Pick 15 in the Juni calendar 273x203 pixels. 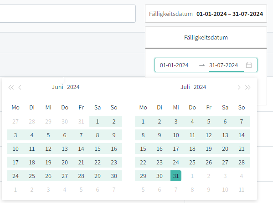[x=98, y=149]
